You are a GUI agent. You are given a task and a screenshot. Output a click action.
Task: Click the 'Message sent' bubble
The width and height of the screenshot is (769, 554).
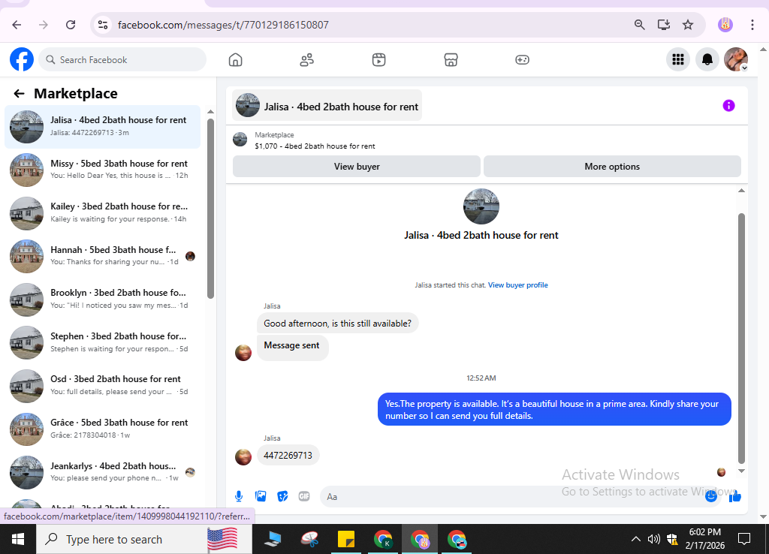click(292, 346)
